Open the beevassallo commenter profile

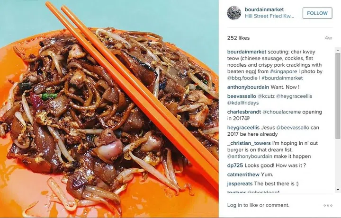(x=242, y=96)
